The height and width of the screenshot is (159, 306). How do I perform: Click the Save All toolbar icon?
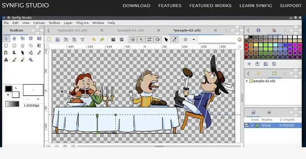(x=83, y=40)
